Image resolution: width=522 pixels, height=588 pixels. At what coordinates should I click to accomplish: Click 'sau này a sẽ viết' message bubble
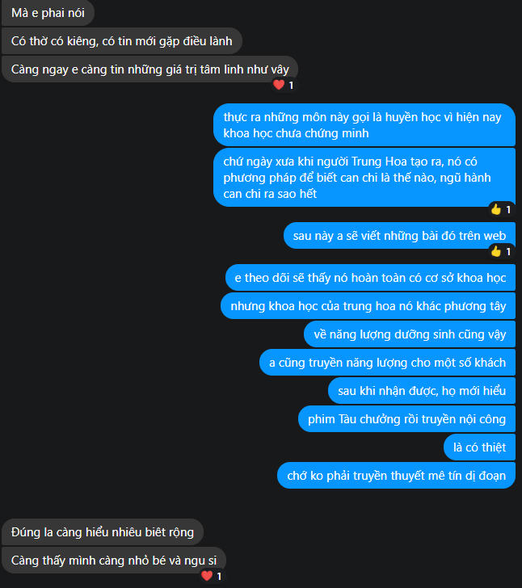[399, 236]
